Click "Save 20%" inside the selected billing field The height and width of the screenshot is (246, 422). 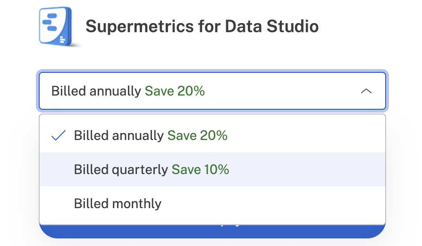coord(175,91)
